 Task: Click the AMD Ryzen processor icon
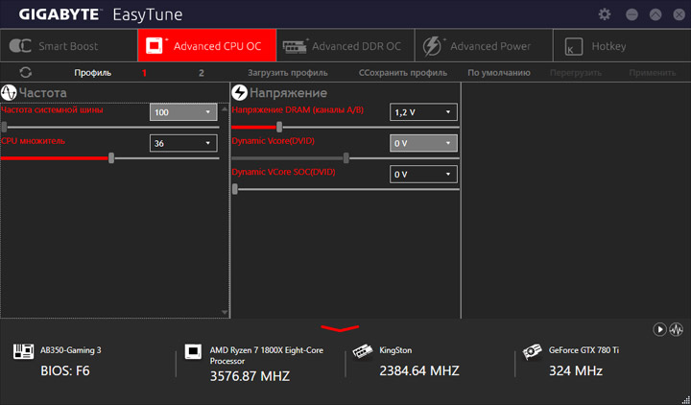click(x=193, y=351)
